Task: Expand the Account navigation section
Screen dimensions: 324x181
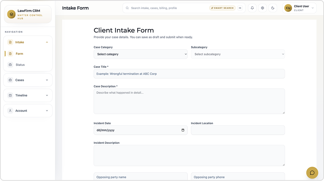Action: tap(47, 111)
